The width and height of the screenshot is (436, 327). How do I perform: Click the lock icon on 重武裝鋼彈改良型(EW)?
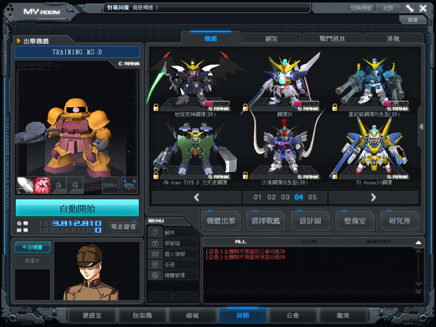click(335, 107)
